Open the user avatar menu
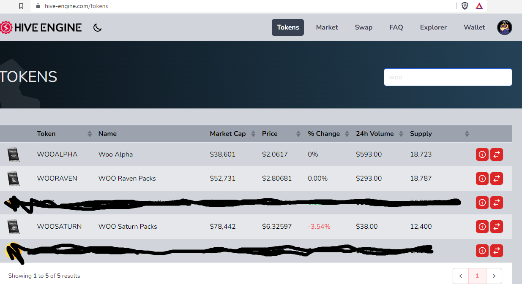Viewport: 522px width, 284px height. [505, 27]
